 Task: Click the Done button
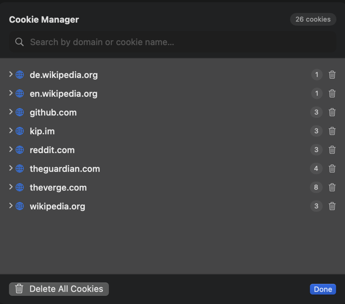323,289
